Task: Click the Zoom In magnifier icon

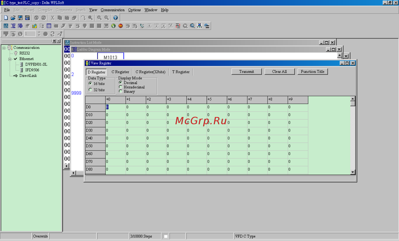Action: [99, 18]
